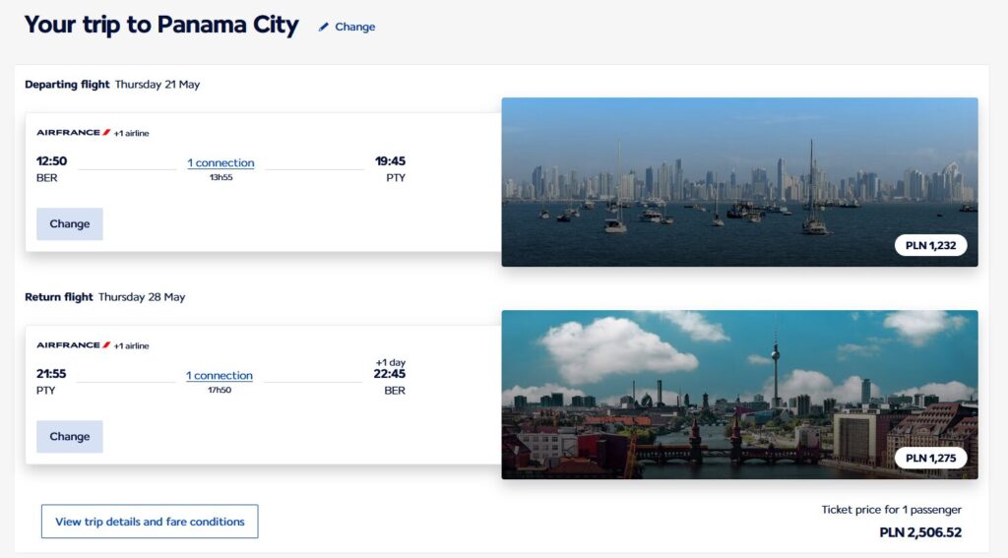Click '+1 airline' label on return flight
Image resolution: width=1008 pixels, height=558 pixels.
coord(131,345)
